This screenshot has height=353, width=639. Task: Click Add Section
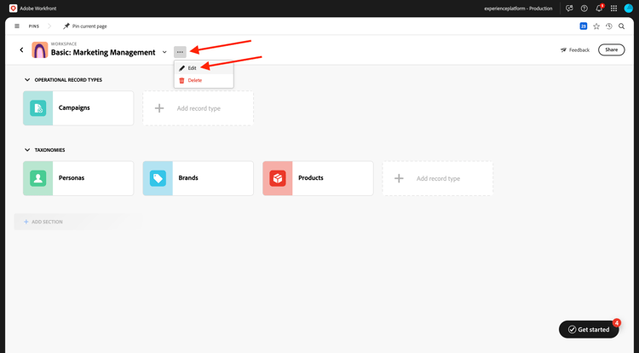[43, 222]
